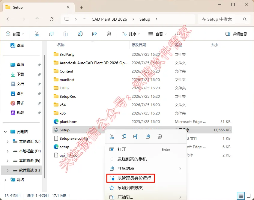Image resolution: width=254 pixels, height=200 pixels.
Task: Open the 查看 view dropdown
Action: [157, 34]
